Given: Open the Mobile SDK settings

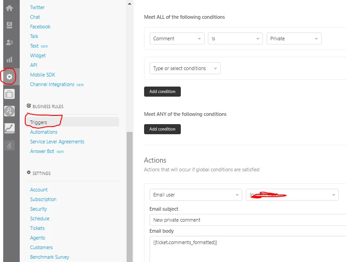Looking at the screenshot, I should 43,75.
